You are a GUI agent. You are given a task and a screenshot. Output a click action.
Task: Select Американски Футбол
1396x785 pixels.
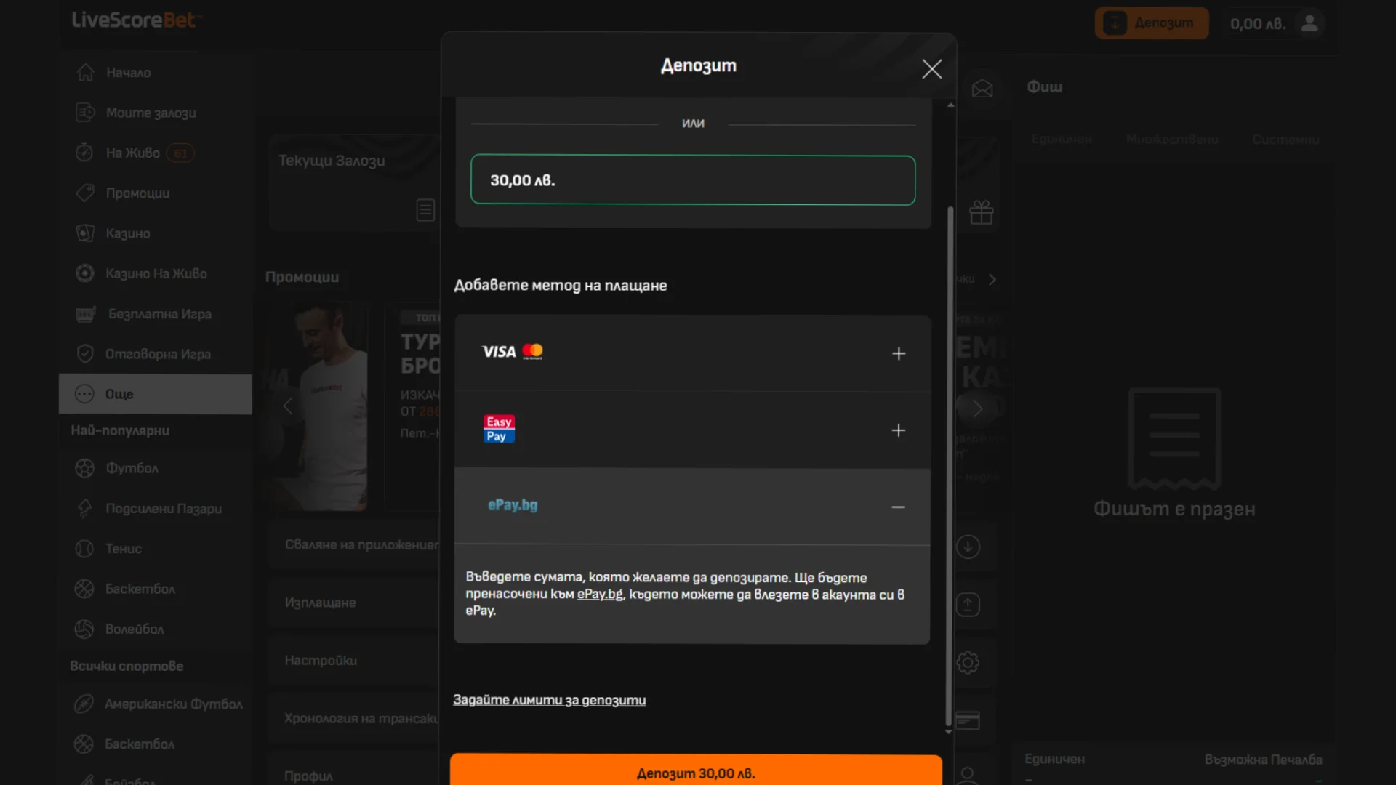(155, 704)
